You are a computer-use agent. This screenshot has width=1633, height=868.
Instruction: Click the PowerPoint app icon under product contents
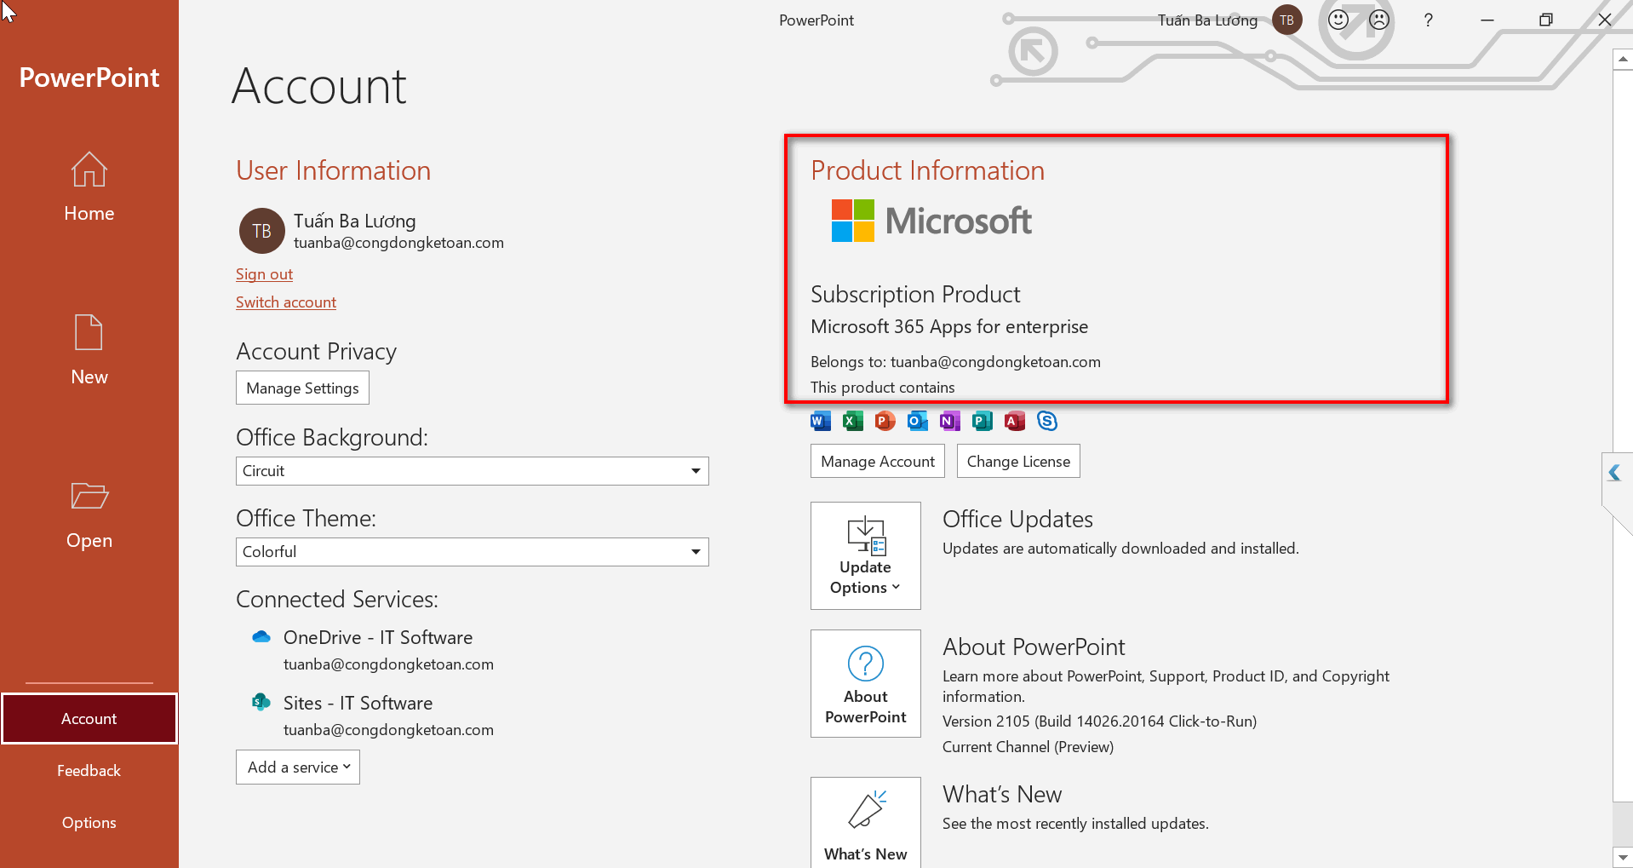[885, 421]
